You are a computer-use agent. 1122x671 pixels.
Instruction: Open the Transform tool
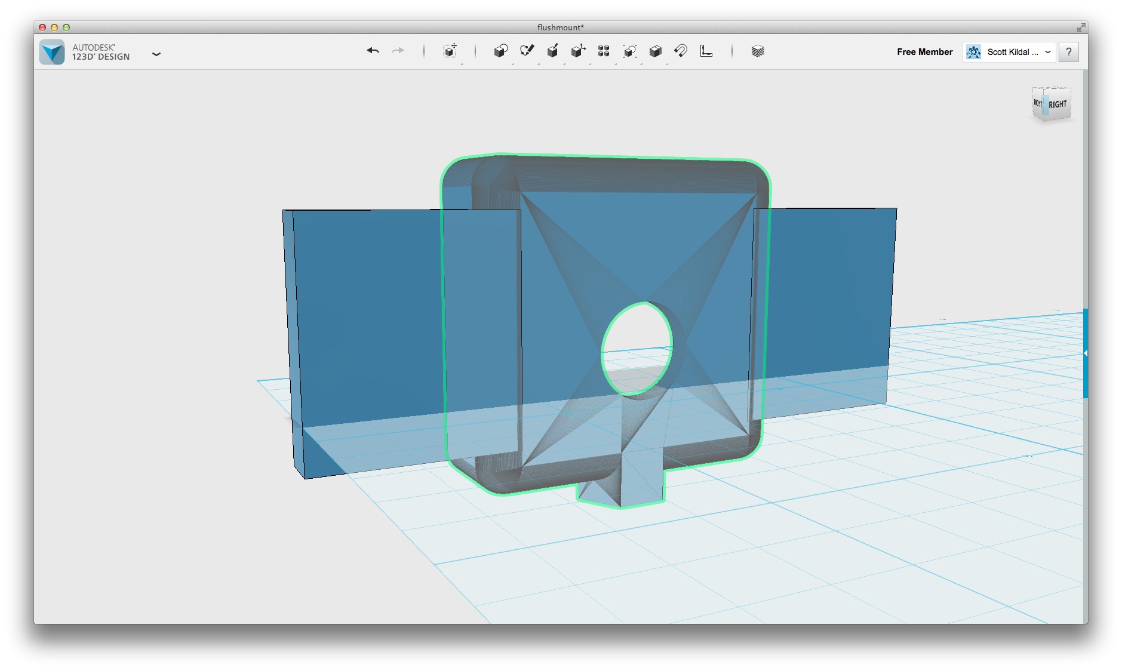pyautogui.click(x=450, y=51)
